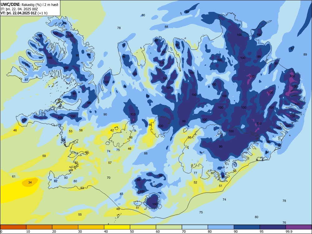The image size is (312, 234).
Task: Click the 97 value on the east coast
Action: (x=279, y=146)
